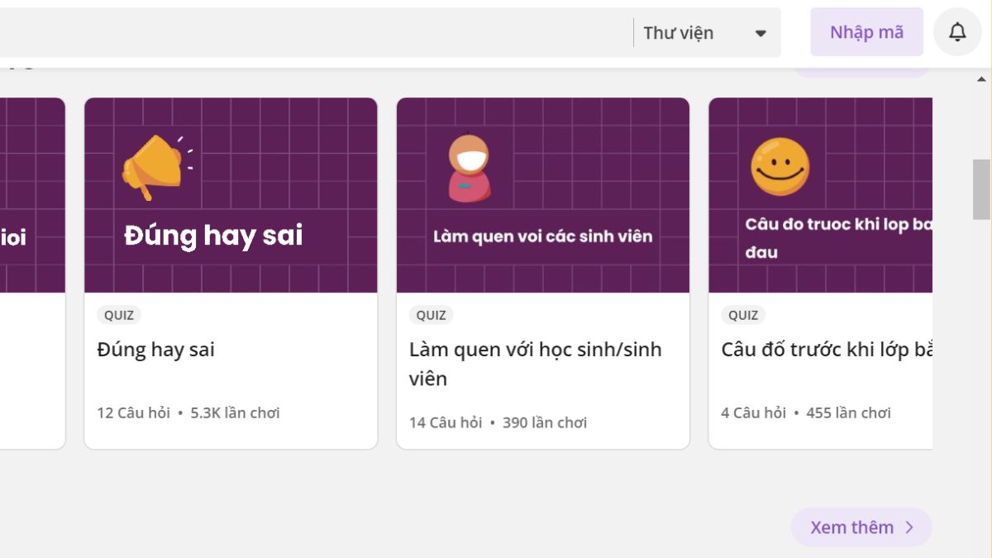Click the Câu đố trước khi lớp title
This screenshot has width=992, height=558.
point(827,350)
